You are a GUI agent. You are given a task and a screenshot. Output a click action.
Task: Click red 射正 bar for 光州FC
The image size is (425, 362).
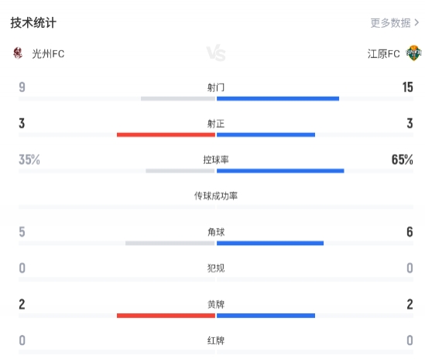pos(166,135)
